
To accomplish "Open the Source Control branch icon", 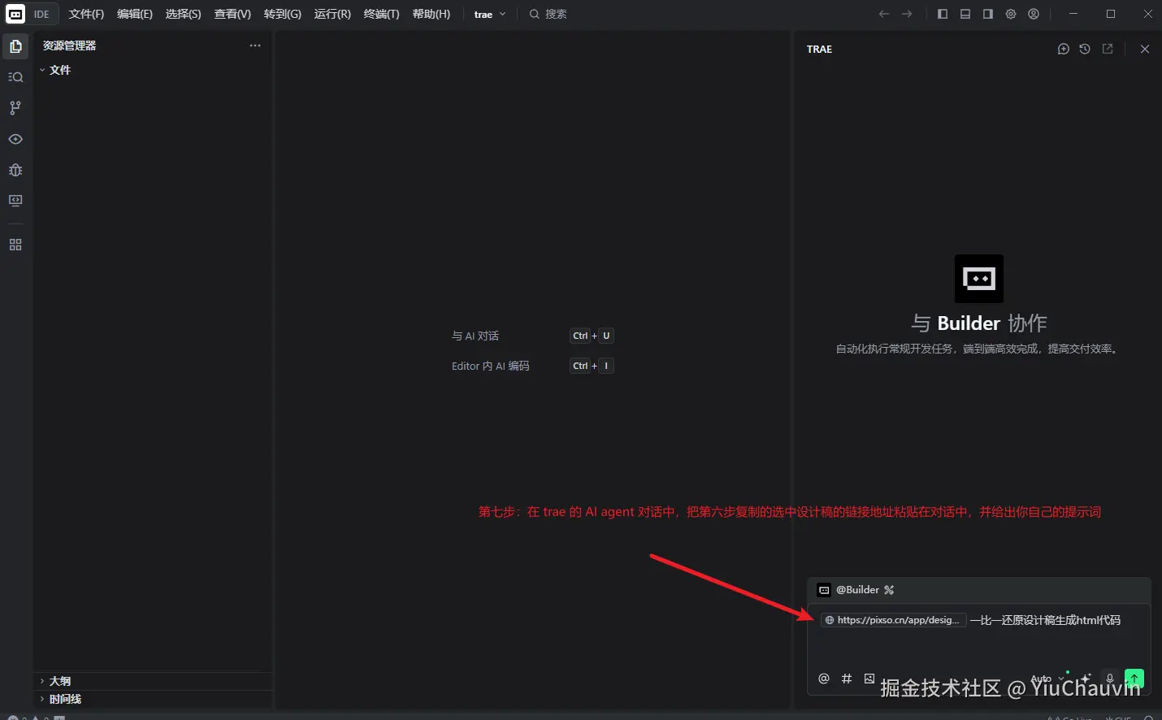I will coord(15,108).
